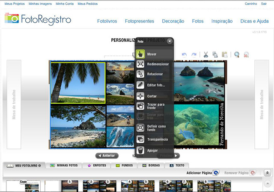Viewport: 274px width, 192px height.
Task: Click the thumbnail strip up-arrow button
Action: pyautogui.click(x=267, y=183)
